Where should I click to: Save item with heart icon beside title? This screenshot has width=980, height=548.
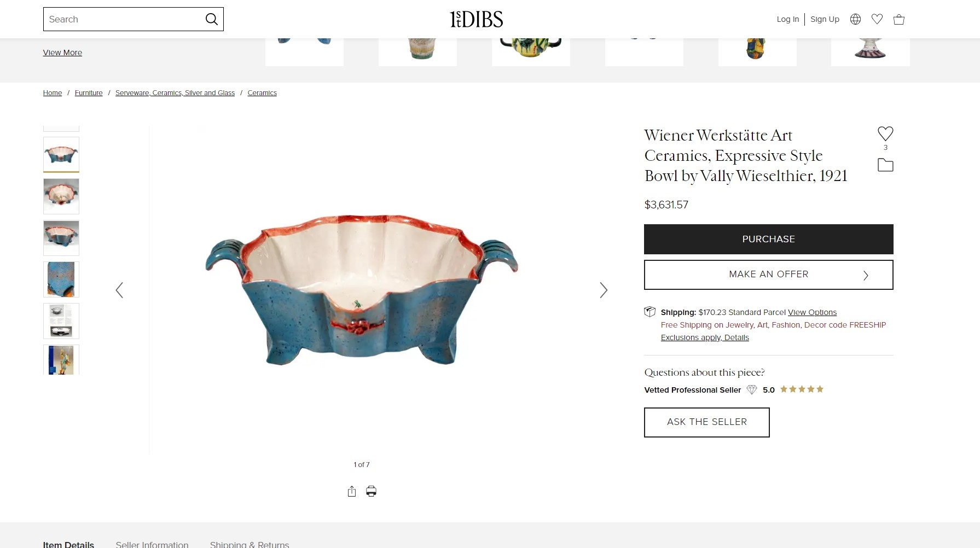[x=885, y=133]
